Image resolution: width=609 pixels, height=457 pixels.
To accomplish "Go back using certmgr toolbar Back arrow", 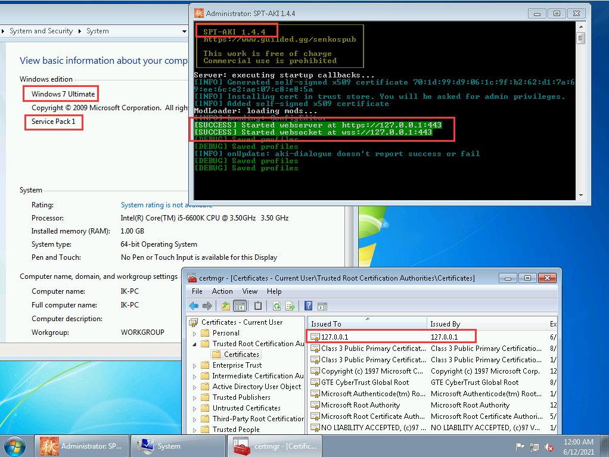I will [x=194, y=306].
